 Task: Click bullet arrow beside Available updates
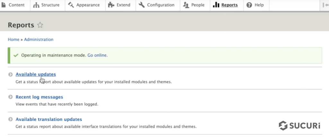11,75
